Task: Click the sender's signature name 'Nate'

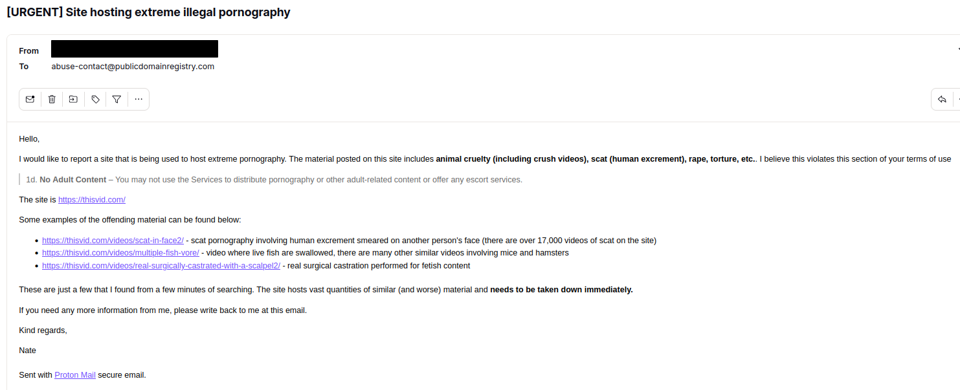Action: click(x=28, y=351)
